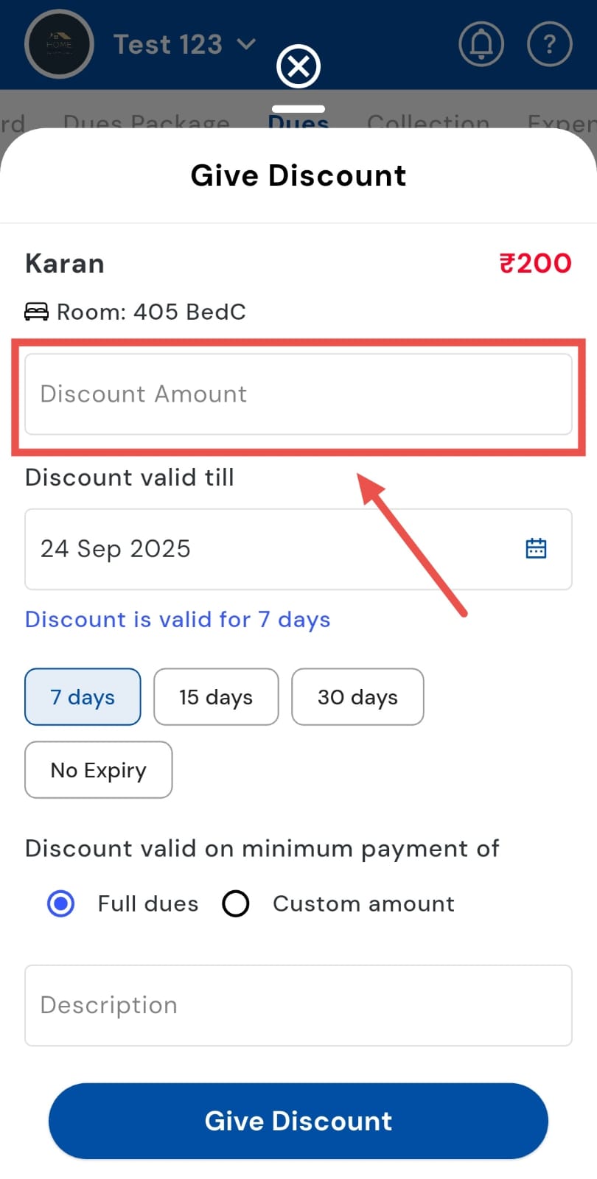The height and width of the screenshot is (1179, 597).
Task: Select Full dues radio option
Action: pyautogui.click(x=60, y=903)
